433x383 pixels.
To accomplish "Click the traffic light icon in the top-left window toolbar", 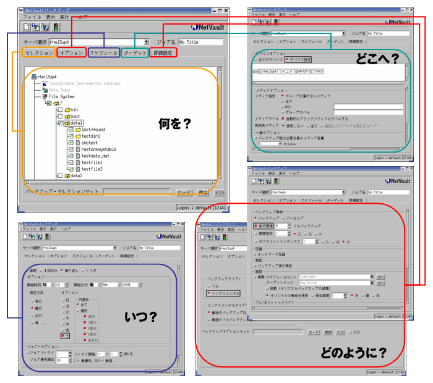I will [x=56, y=27].
